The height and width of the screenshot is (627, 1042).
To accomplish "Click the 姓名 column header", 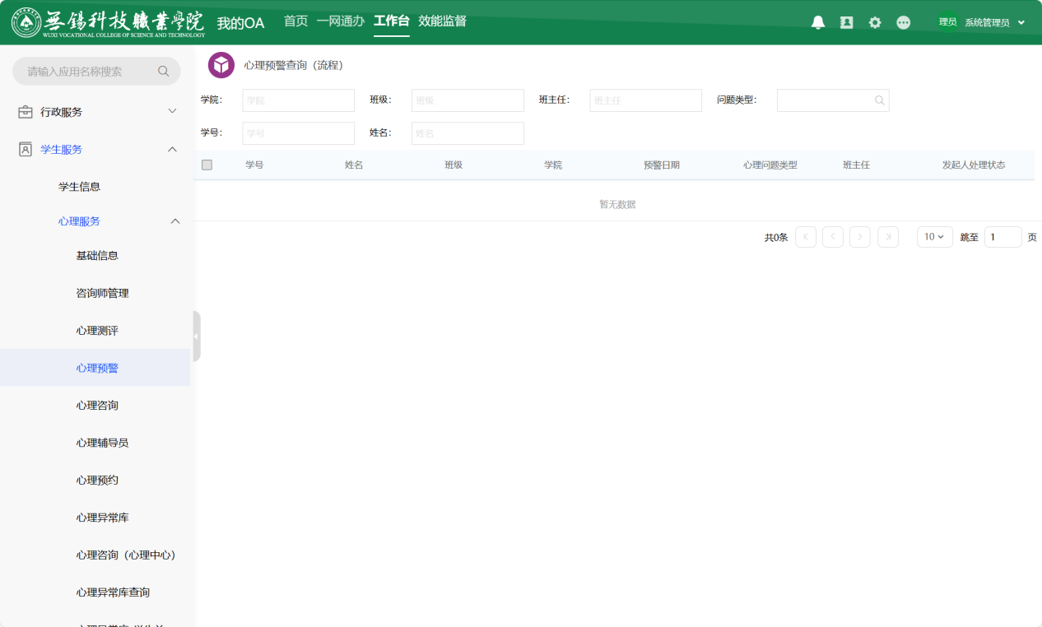I will (354, 165).
